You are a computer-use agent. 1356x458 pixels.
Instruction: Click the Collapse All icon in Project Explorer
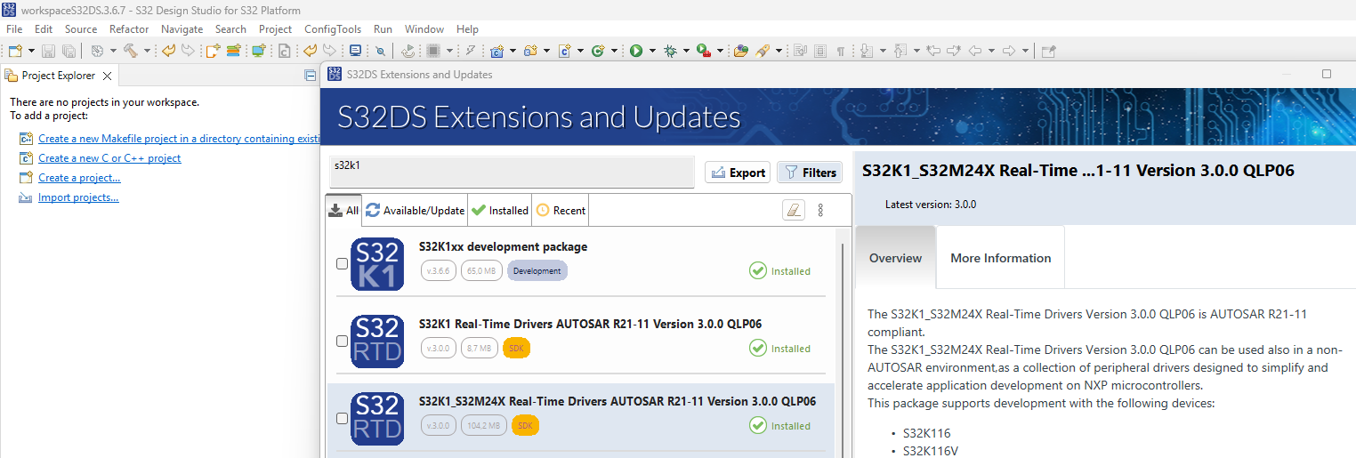pyautogui.click(x=310, y=76)
